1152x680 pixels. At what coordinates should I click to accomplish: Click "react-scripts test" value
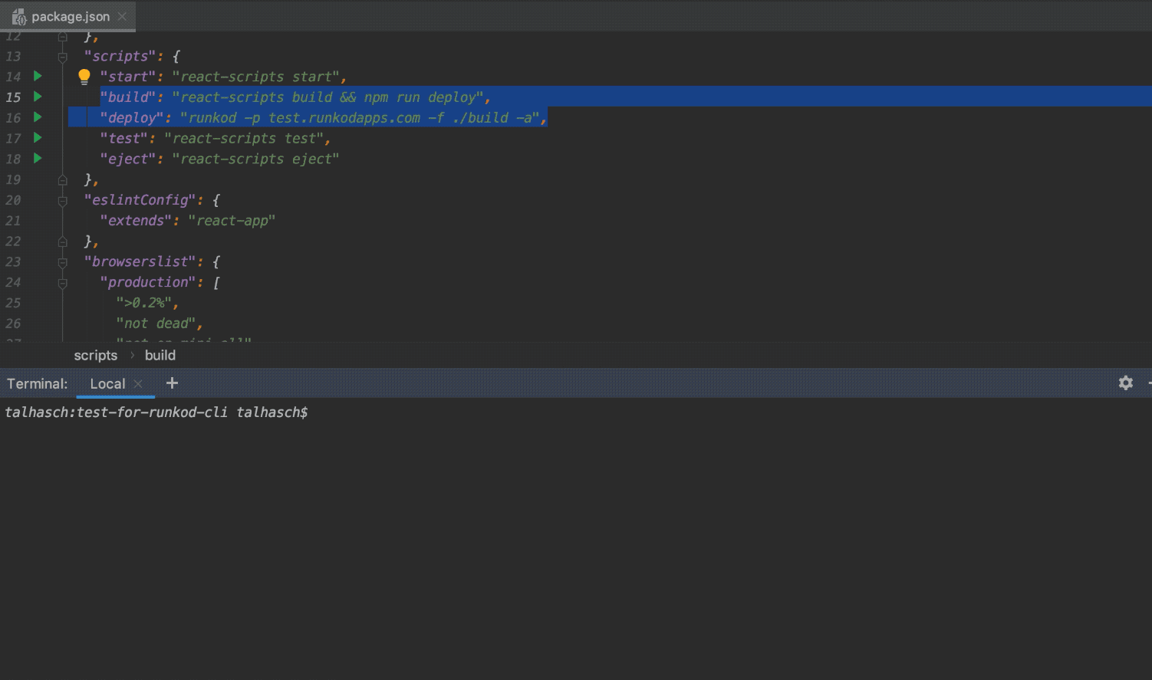[x=244, y=139]
